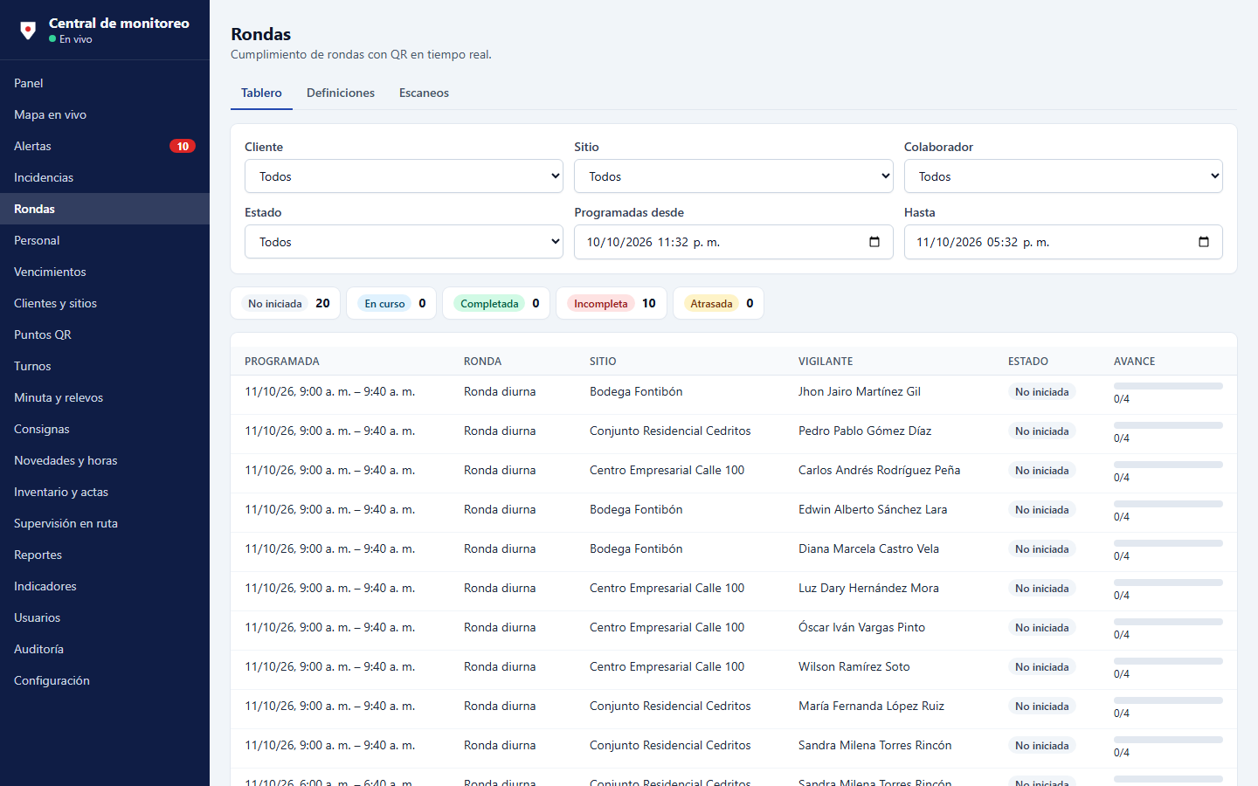This screenshot has width=1258, height=786.
Task: Select vigilante Carlos Andrés Rodríguez Peña
Action: pyautogui.click(x=879, y=470)
